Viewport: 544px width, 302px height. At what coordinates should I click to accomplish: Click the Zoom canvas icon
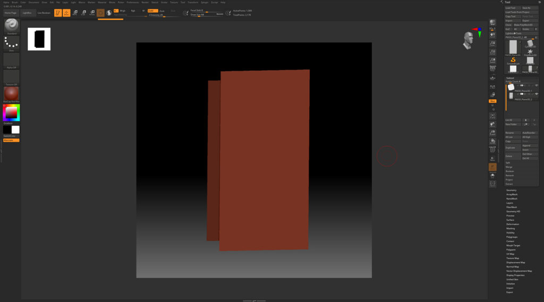(x=492, y=44)
